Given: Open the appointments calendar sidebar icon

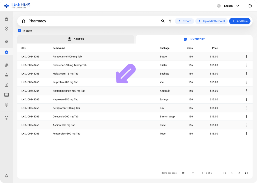Looking at the screenshot, I should 6,19.
